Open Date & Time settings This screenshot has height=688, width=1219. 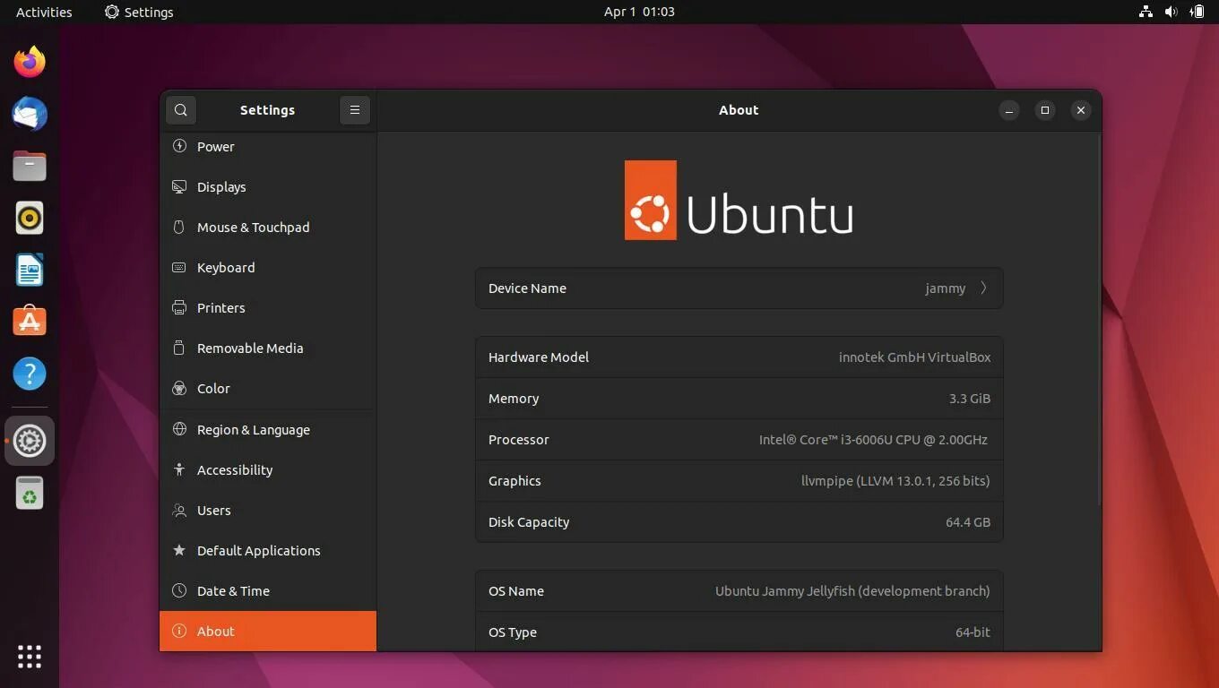(x=268, y=590)
